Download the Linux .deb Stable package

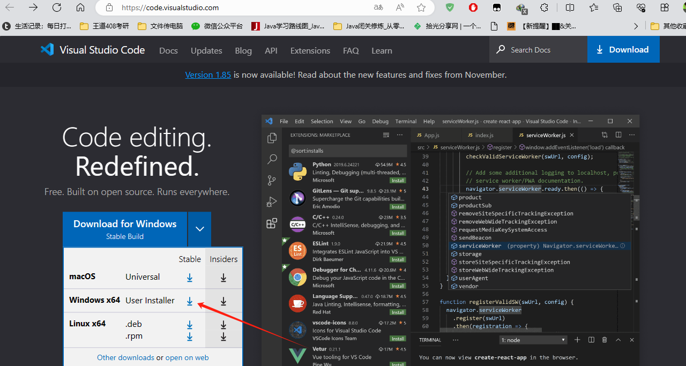(x=190, y=325)
